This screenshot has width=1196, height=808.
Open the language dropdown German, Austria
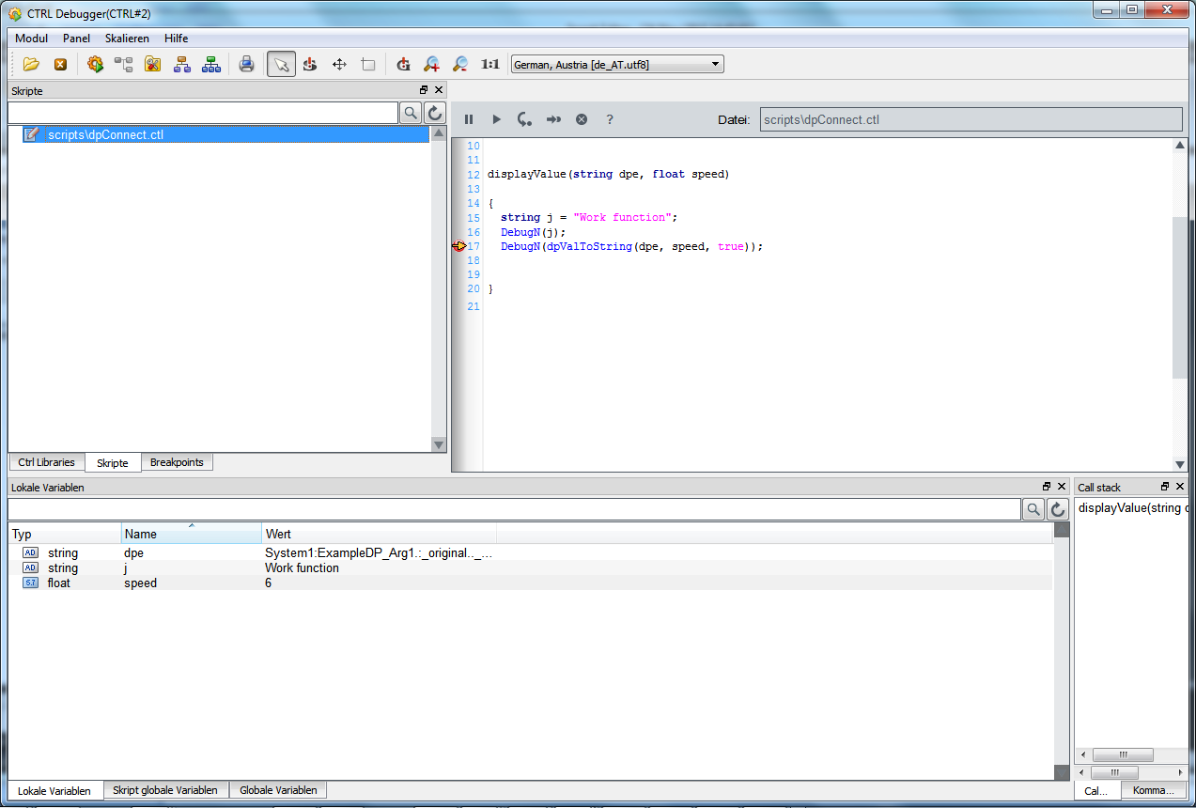point(616,65)
